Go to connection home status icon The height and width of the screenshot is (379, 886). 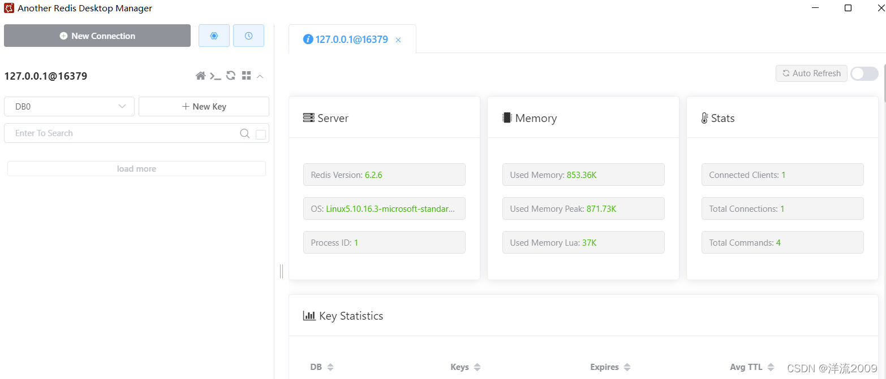[x=200, y=76]
